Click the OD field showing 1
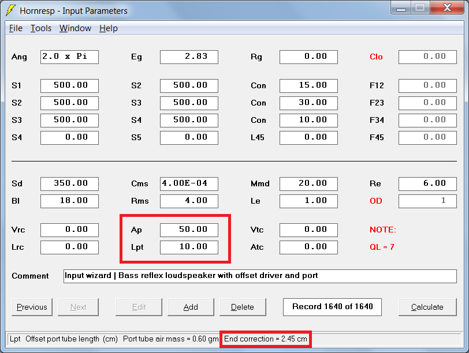 [x=428, y=201]
